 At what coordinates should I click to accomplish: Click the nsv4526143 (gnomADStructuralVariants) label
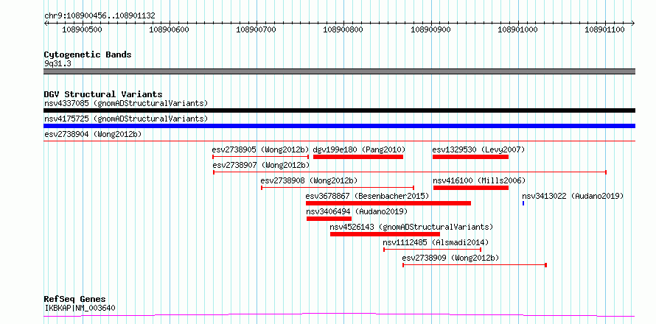412,227
